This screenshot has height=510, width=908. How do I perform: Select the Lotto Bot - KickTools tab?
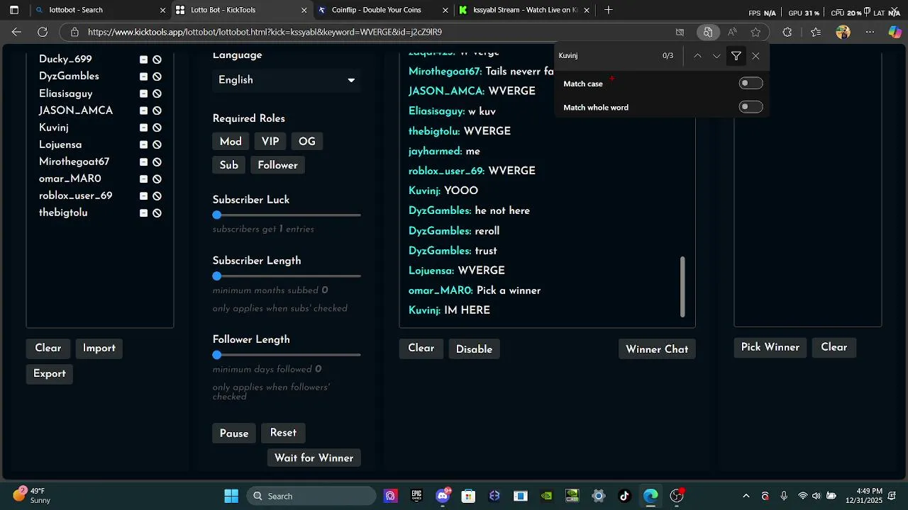click(x=241, y=10)
